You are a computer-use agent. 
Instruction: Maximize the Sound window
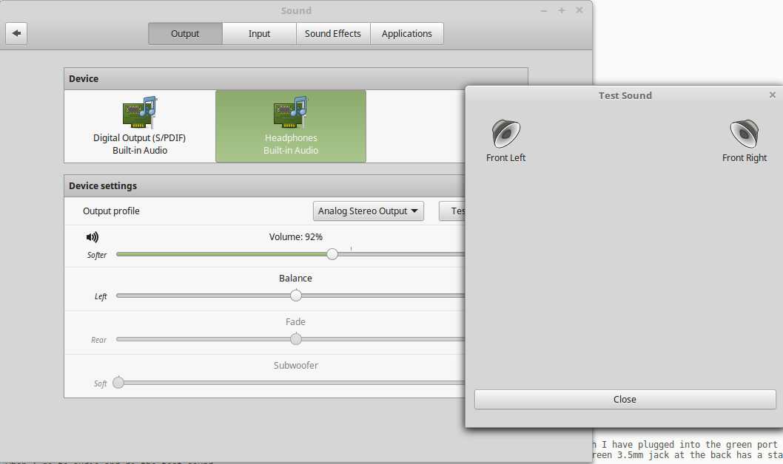pos(562,10)
